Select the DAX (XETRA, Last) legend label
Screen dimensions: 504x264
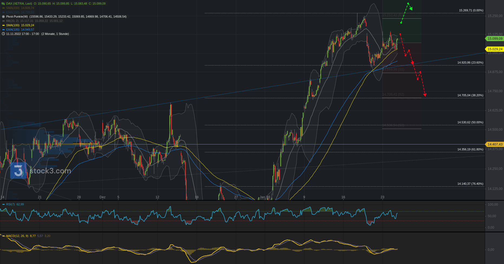tap(19, 4)
